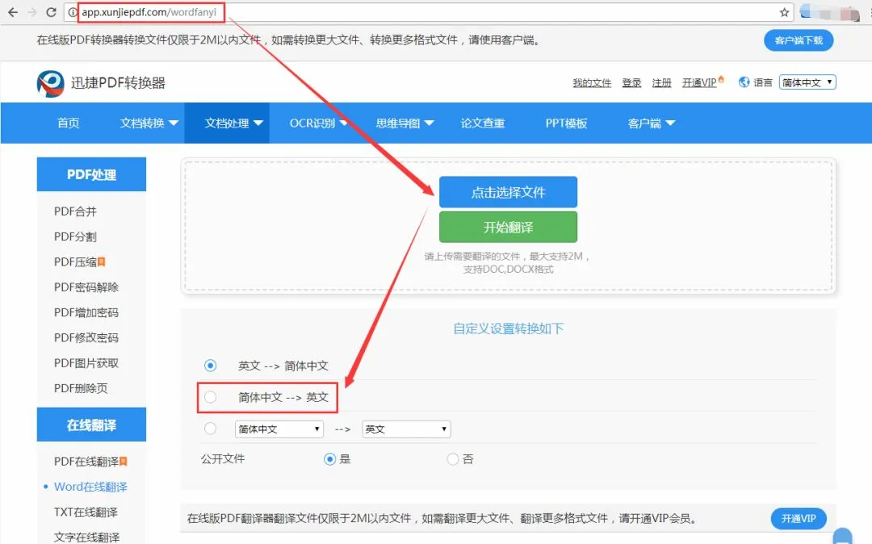Image resolution: width=872 pixels, height=544 pixels.
Task: Go to 首页 in the navigation bar
Action: point(69,123)
